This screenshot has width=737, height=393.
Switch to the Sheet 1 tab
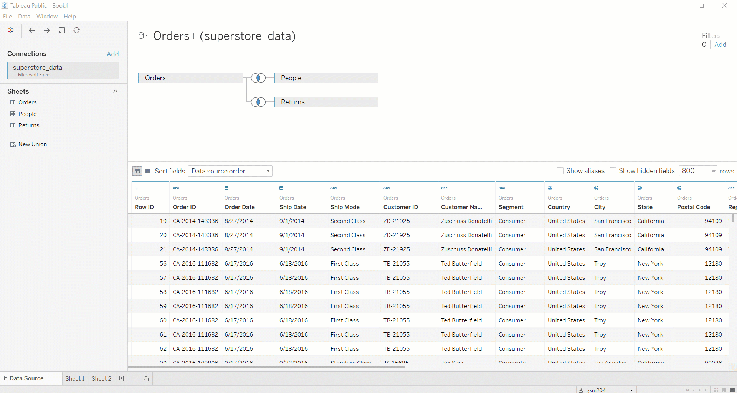(75, 378)
